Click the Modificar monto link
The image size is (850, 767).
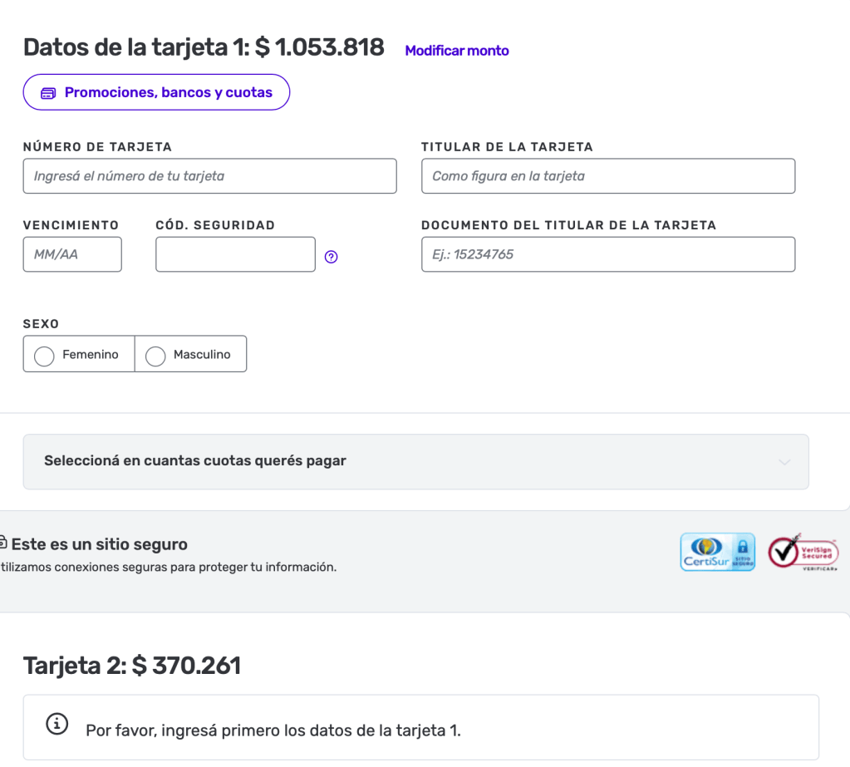[456, 51]
